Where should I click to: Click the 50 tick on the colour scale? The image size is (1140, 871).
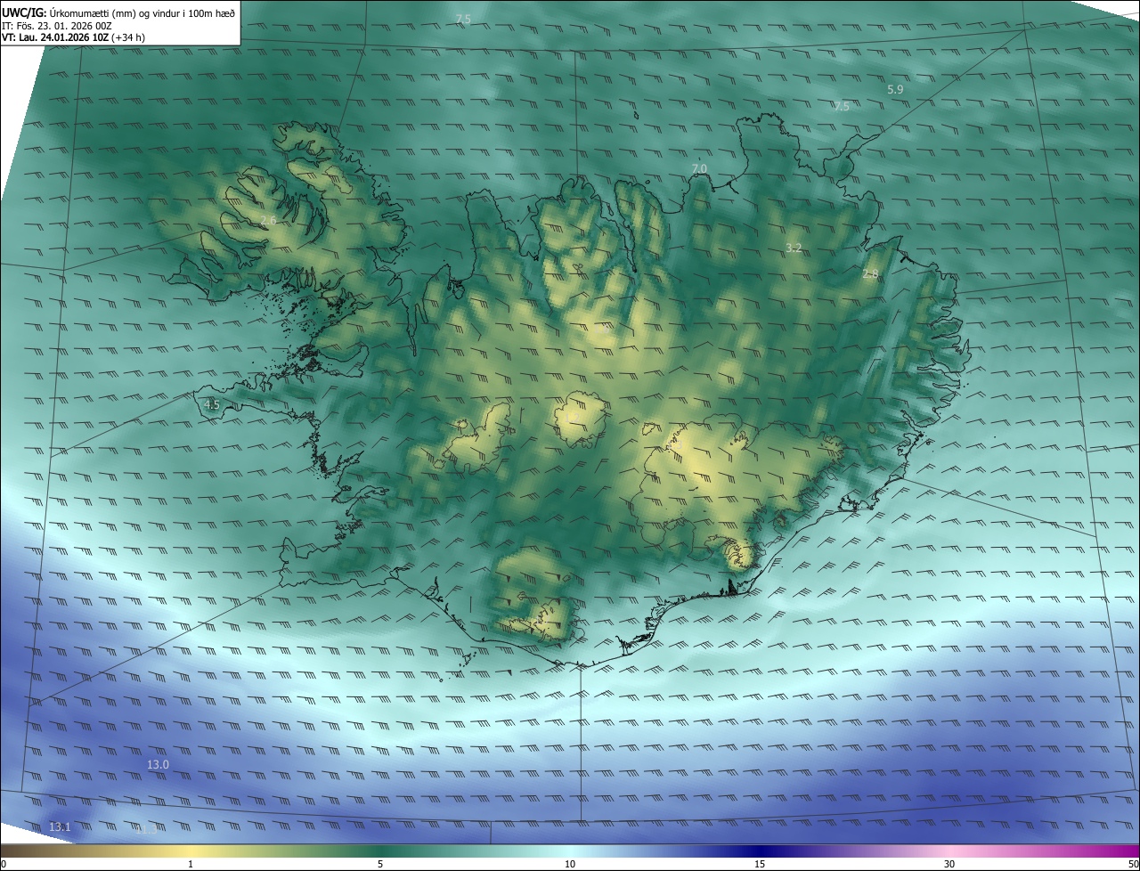click(x=1133, y=864)
